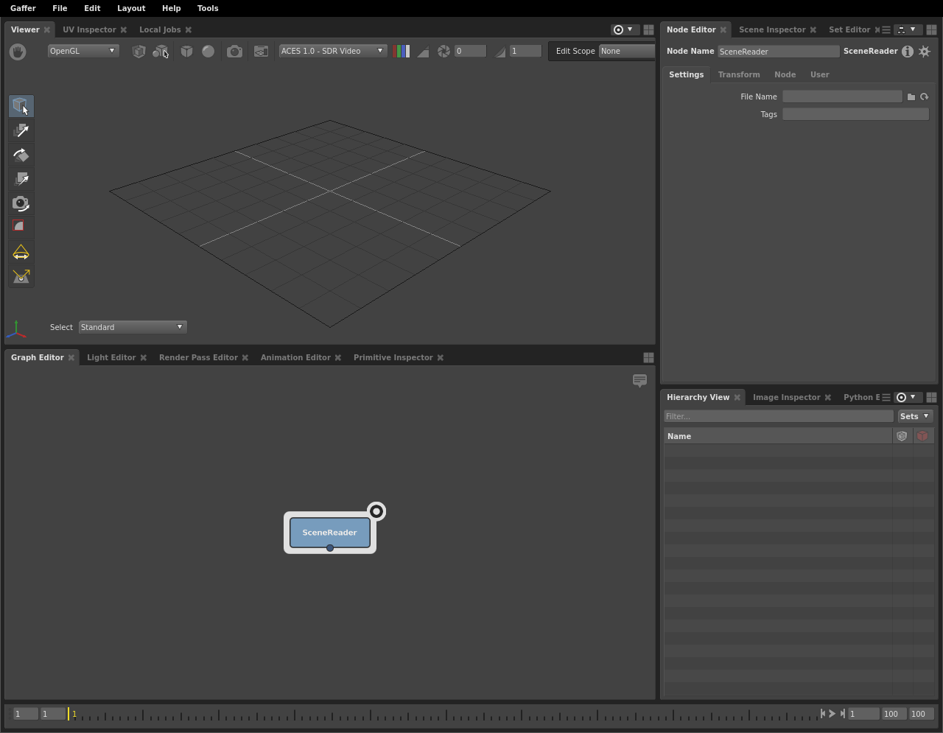Pick the Light Position tool
The image size is (943, 733).
tap(21, 276)
